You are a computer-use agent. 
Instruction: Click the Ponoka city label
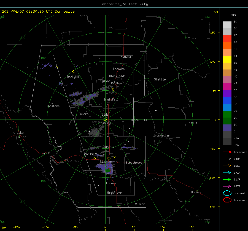126,57
